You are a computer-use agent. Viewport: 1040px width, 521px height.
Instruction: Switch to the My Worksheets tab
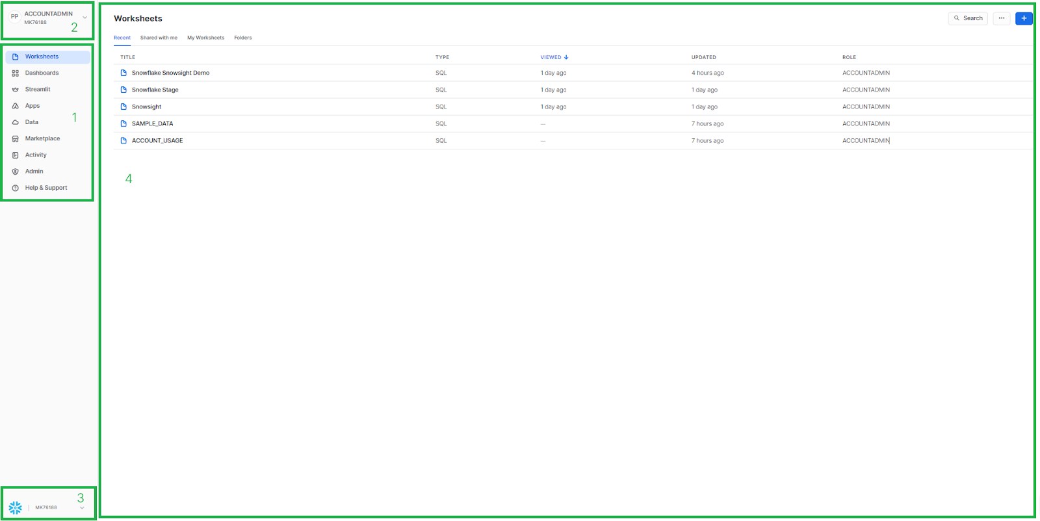click(x=205, y=38)
